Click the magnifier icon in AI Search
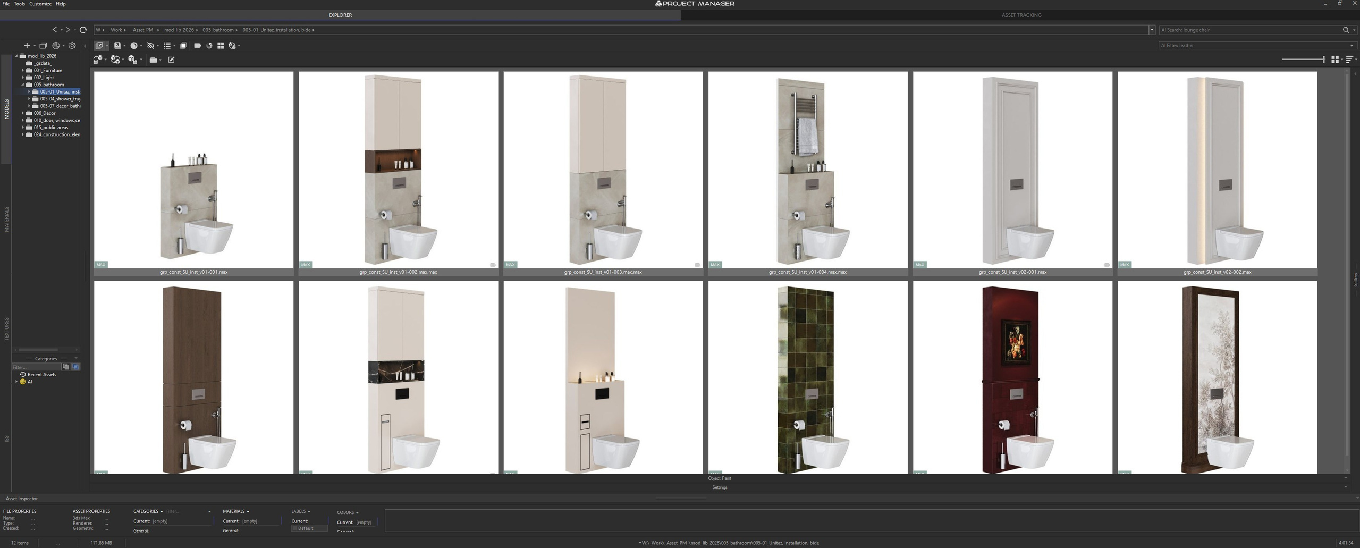The width and height of the screenshot is (1360, 548). 1346,30
